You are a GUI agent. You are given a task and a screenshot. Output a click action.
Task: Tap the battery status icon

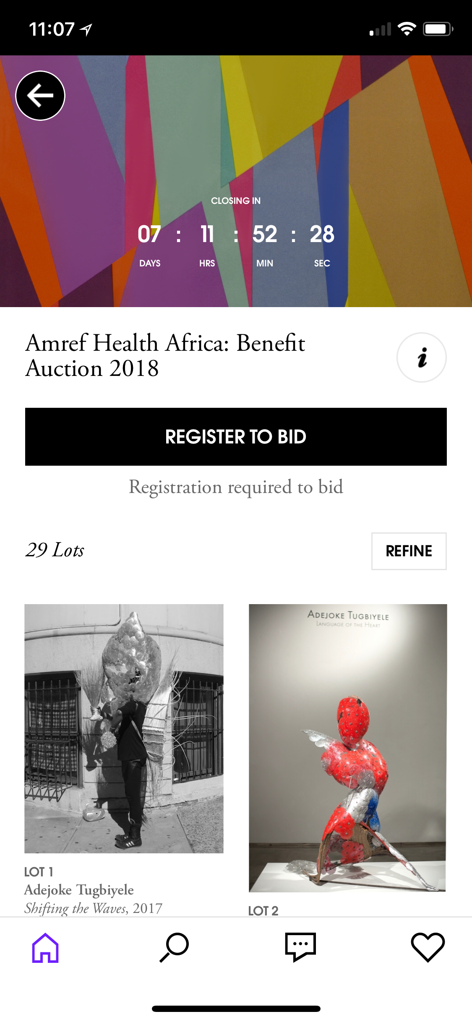[438, 29]
